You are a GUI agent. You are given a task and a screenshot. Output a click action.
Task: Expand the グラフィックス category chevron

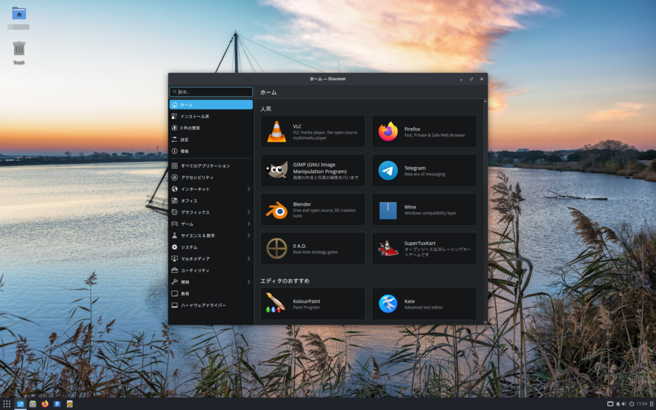[x=249, y=212]
